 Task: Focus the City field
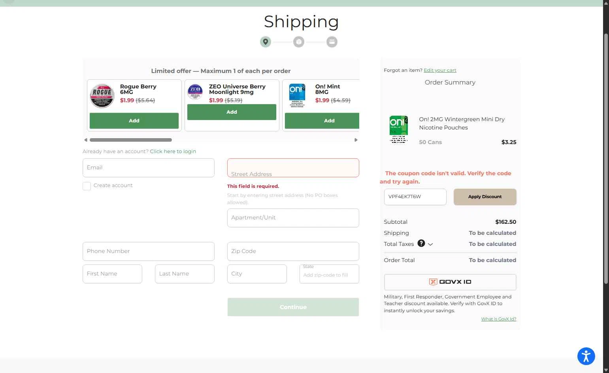pyautogui.click(x=257, y=274)
